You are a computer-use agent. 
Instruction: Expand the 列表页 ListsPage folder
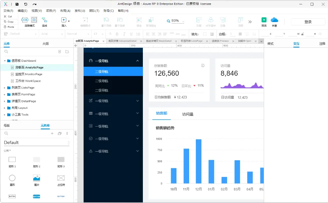pyautogui.click(x=4, y=88)
